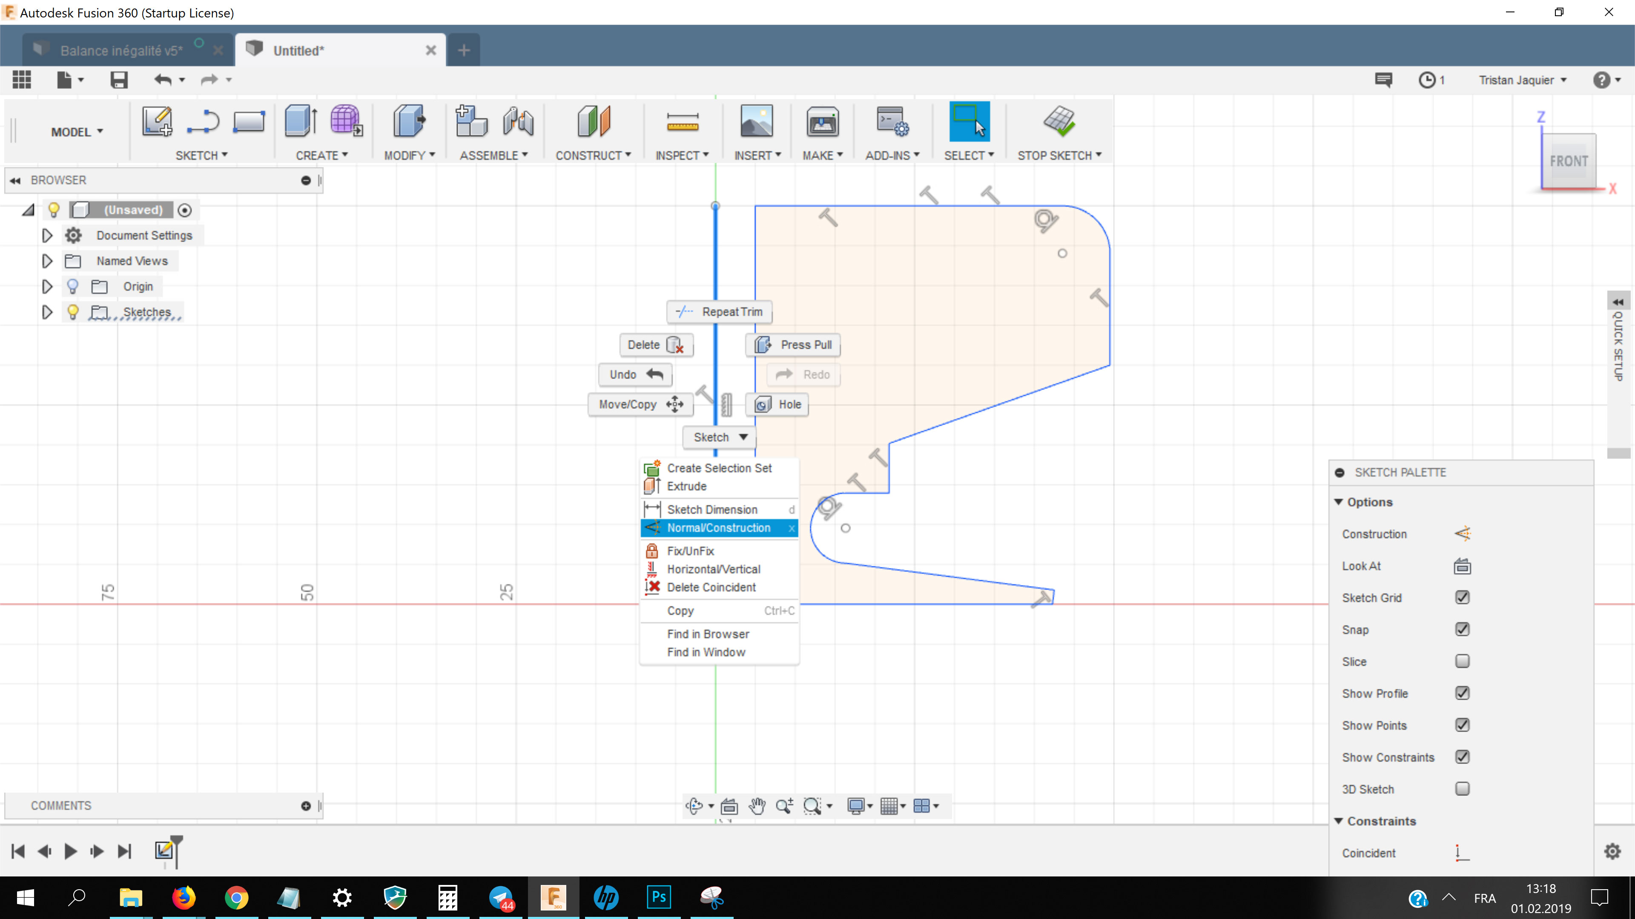Toggle the Construction icon in Sketch Palette
This screenshot has width=1635, height=919.
[1462, 534]
